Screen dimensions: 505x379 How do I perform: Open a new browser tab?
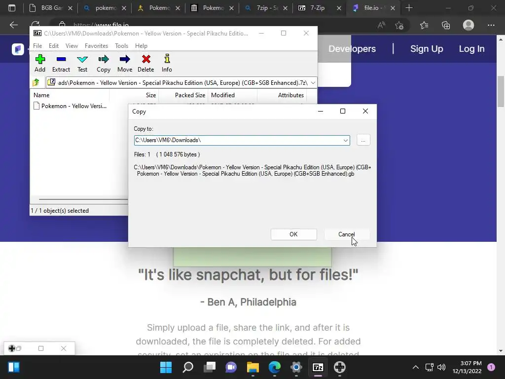pos(409,8)
